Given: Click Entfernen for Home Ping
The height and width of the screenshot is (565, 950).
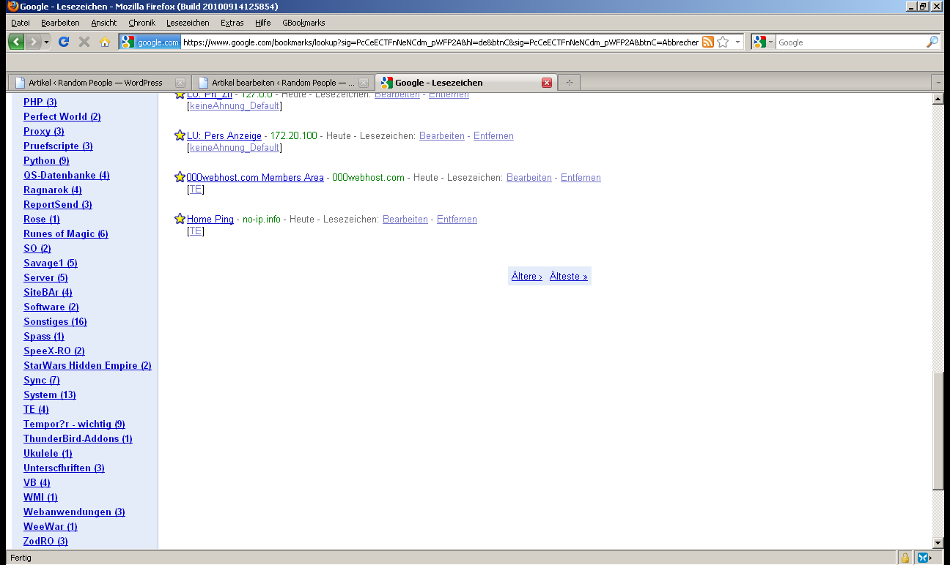Looking at the screenshot, I should pos(457,220).
